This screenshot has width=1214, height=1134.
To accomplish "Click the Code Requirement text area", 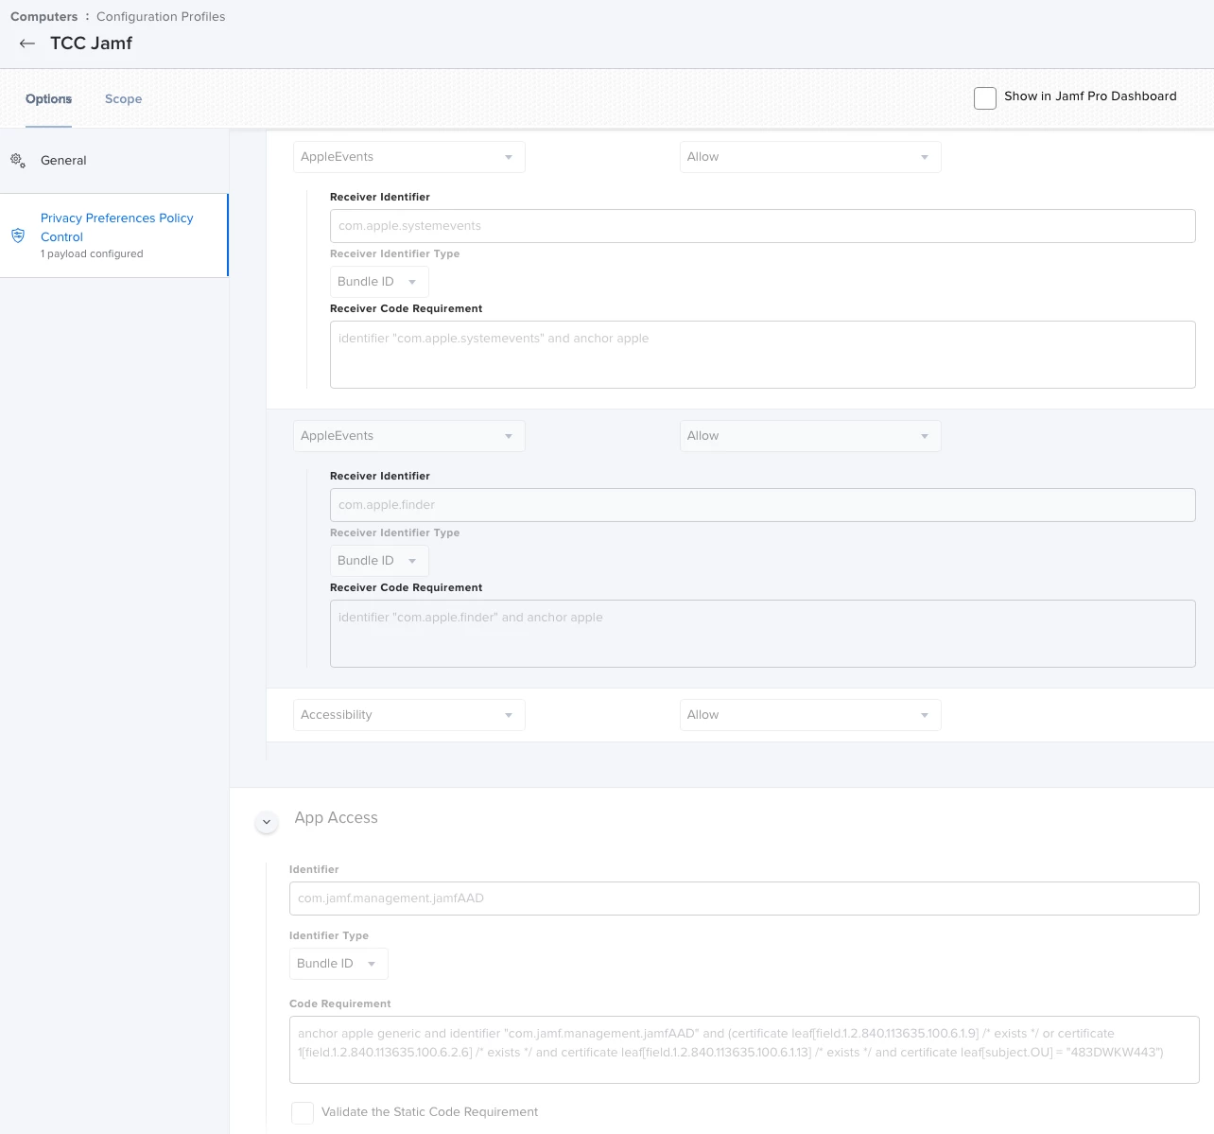I will pos(744,1050).
